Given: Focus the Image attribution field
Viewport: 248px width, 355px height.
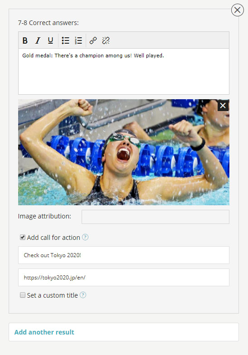Looking at the screenshot, I should point(156,217).
